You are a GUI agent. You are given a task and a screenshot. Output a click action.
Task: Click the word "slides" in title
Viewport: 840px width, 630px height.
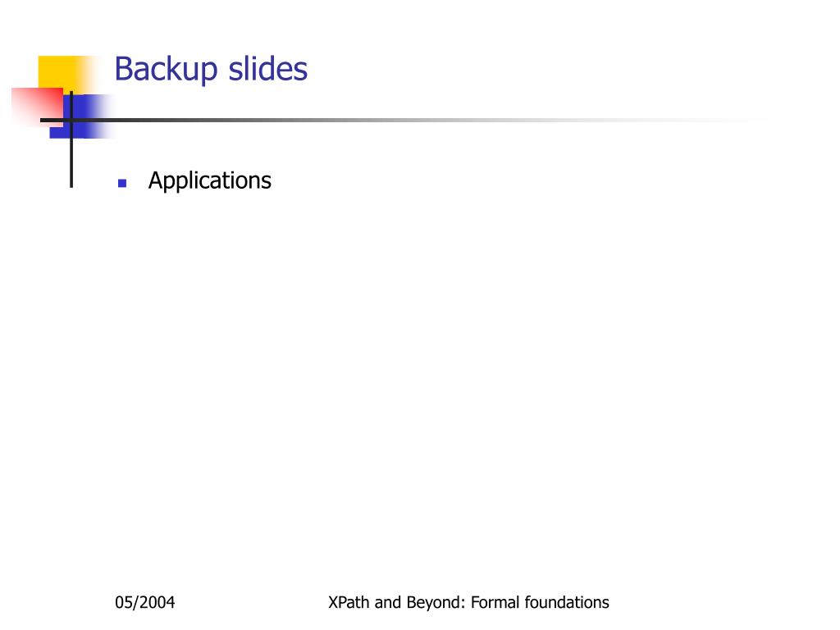pos(268,69)
